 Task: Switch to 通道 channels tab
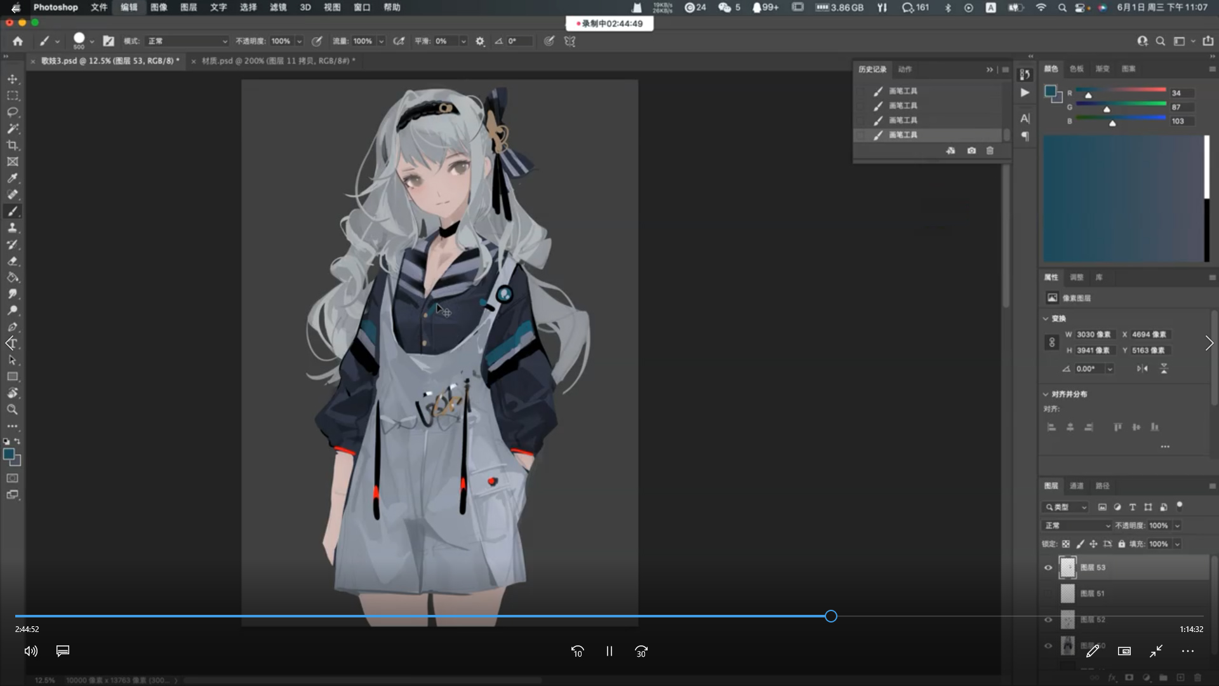pos(1077,486)
